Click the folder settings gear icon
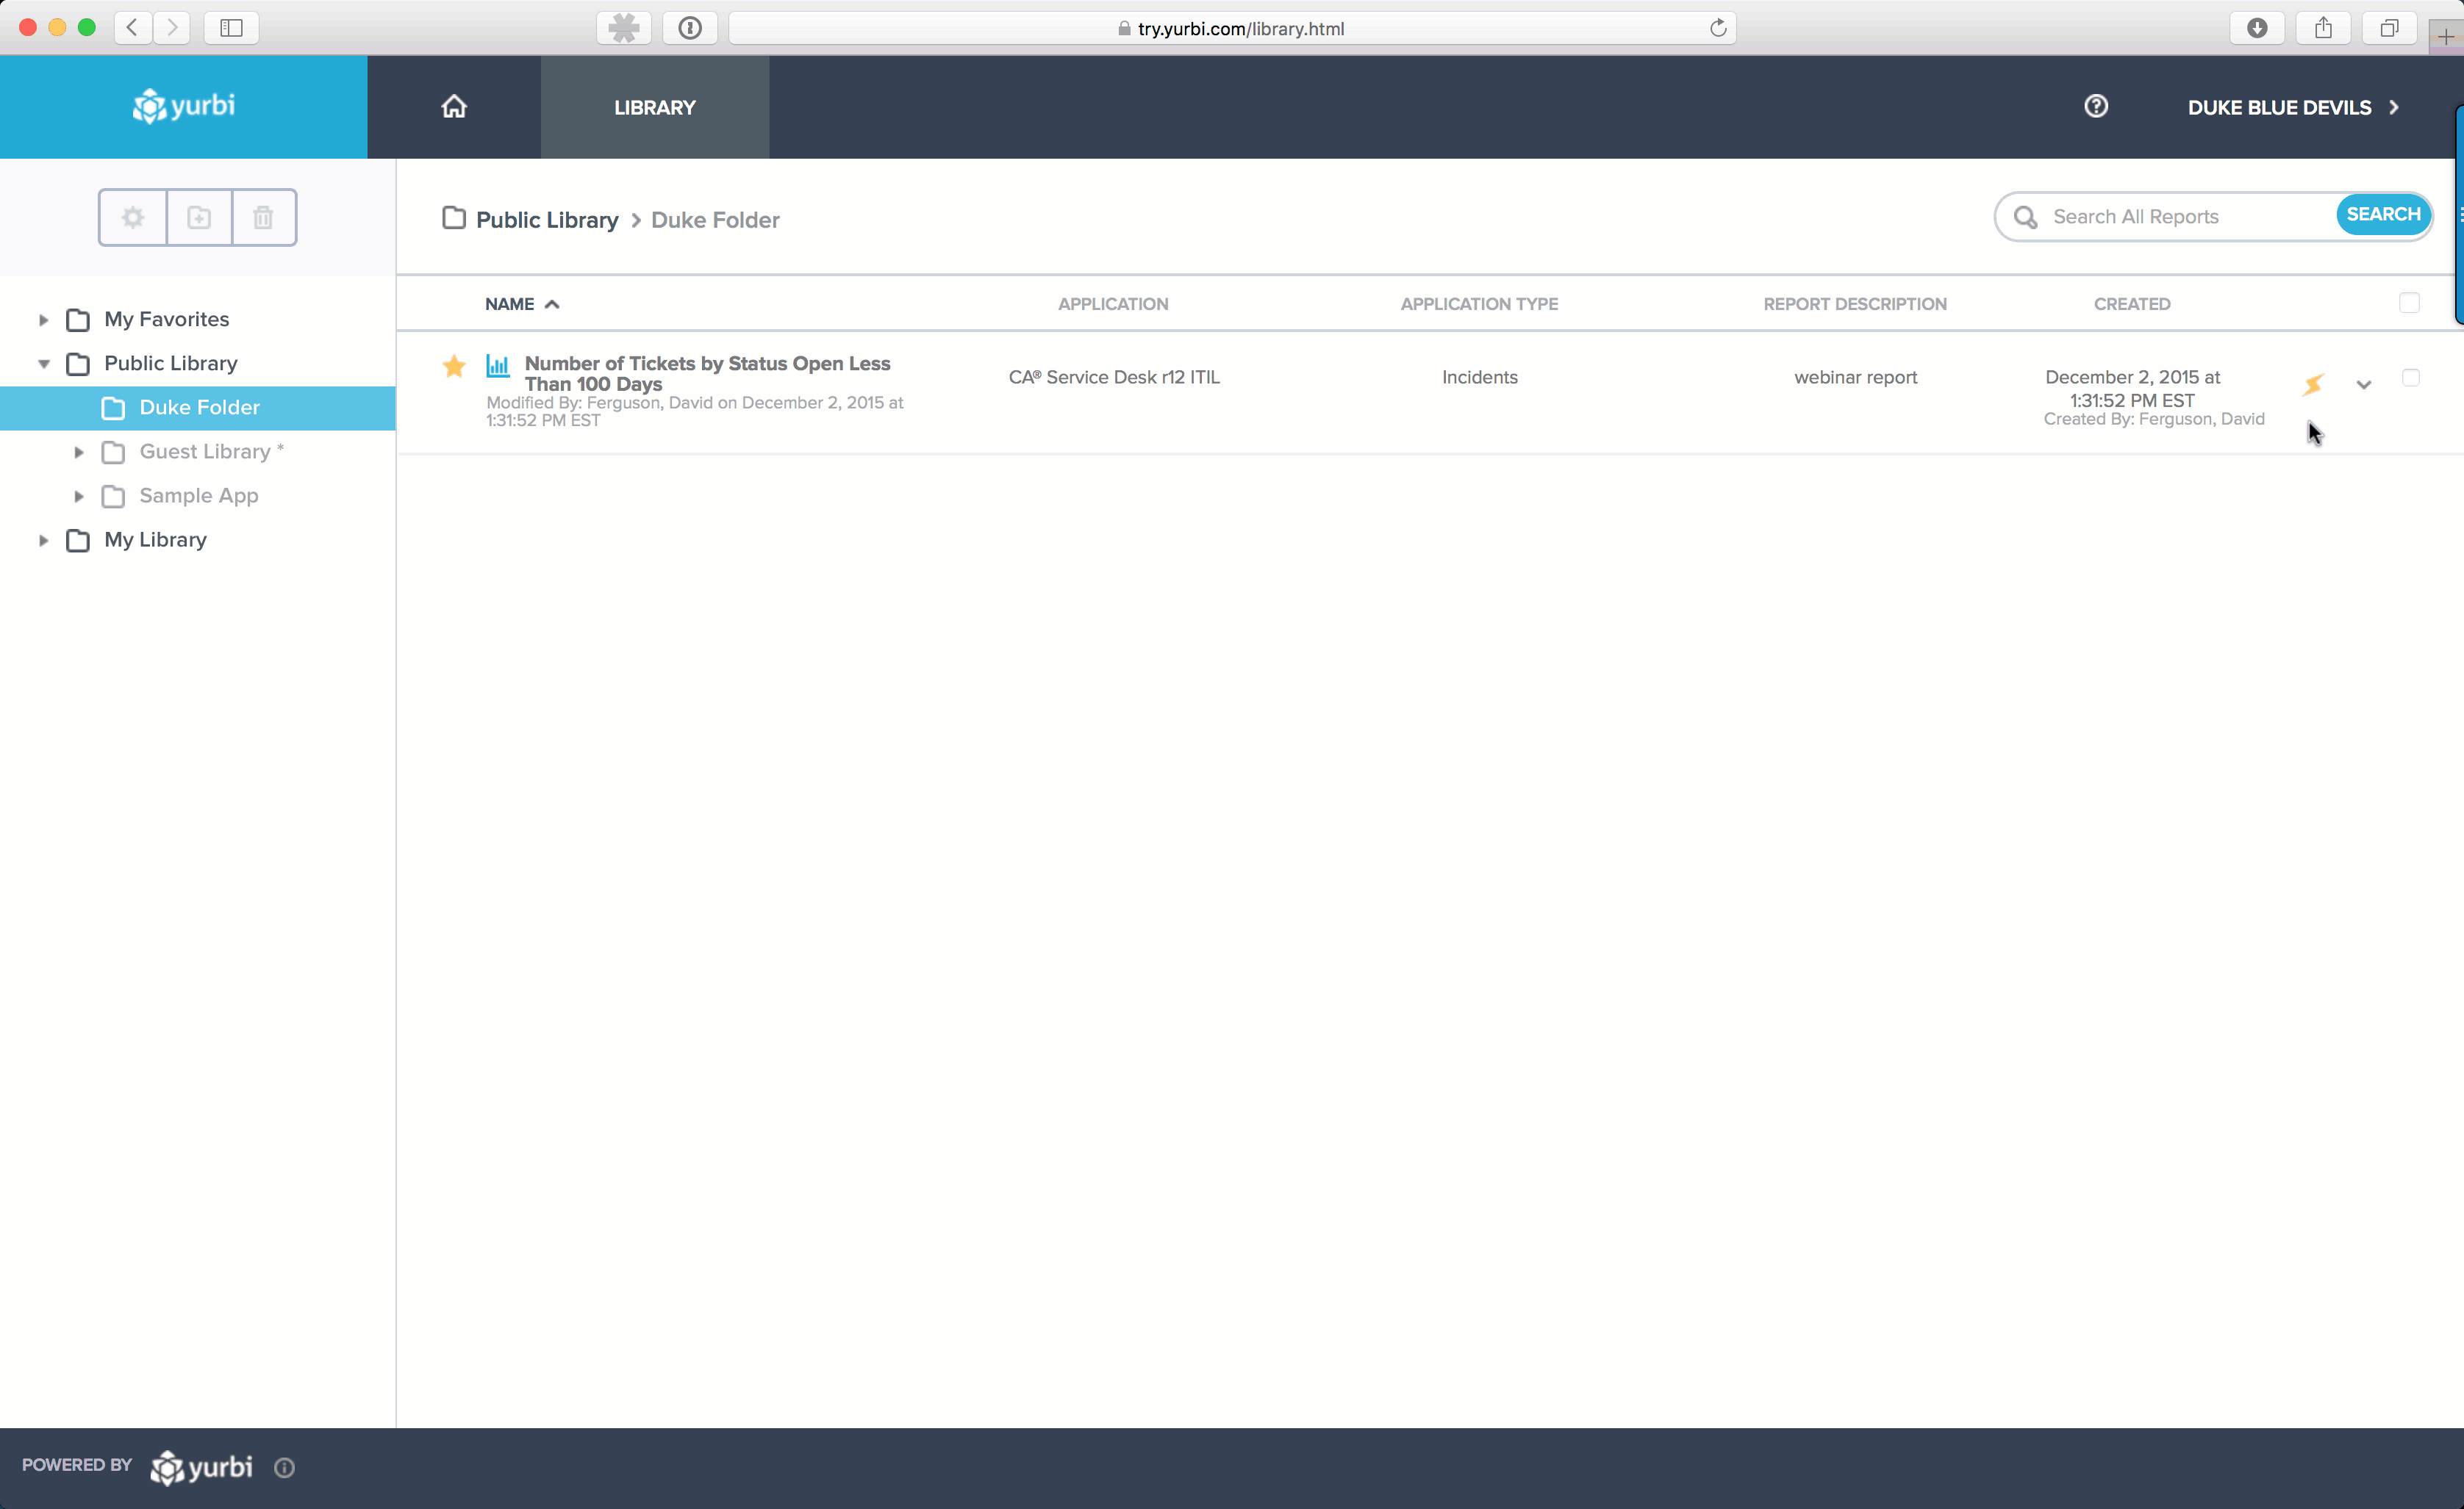The image size is (2464, 1509). pos(133,217)
